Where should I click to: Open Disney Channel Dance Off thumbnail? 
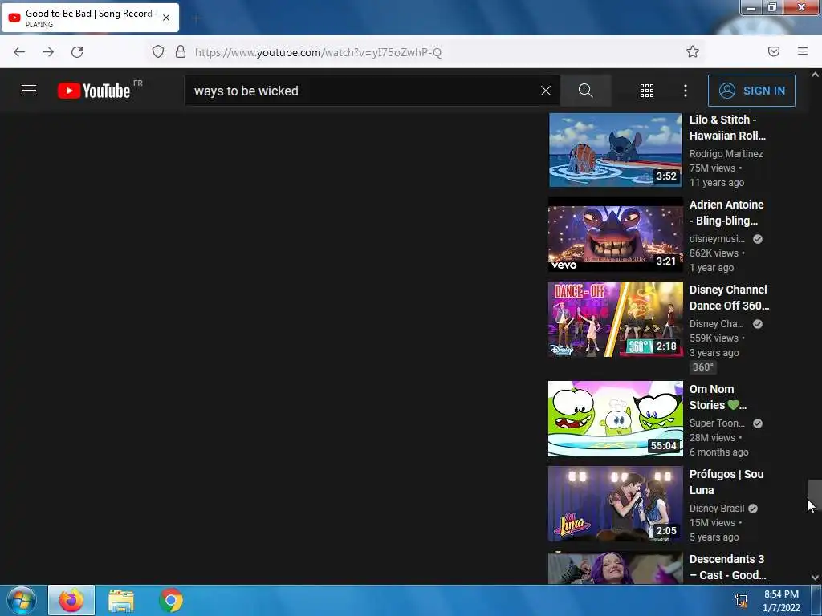pyautogui.click(x=616, y=319)
